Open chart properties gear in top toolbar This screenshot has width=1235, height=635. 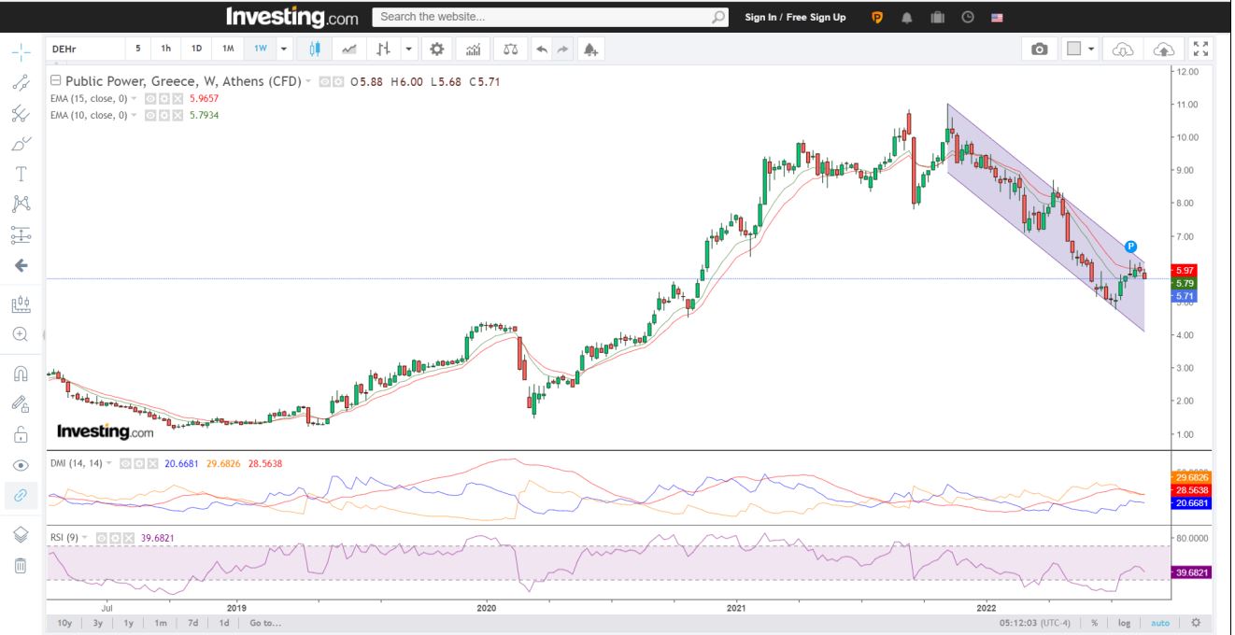coord(436,49)
